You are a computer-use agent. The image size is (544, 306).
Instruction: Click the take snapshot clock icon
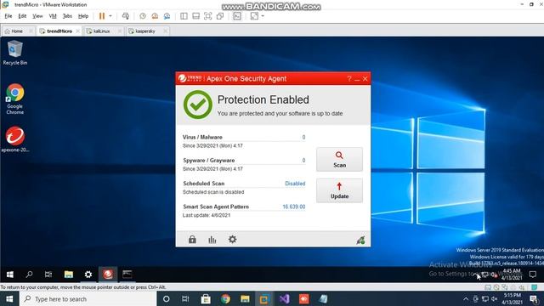(x=143, y=16)
